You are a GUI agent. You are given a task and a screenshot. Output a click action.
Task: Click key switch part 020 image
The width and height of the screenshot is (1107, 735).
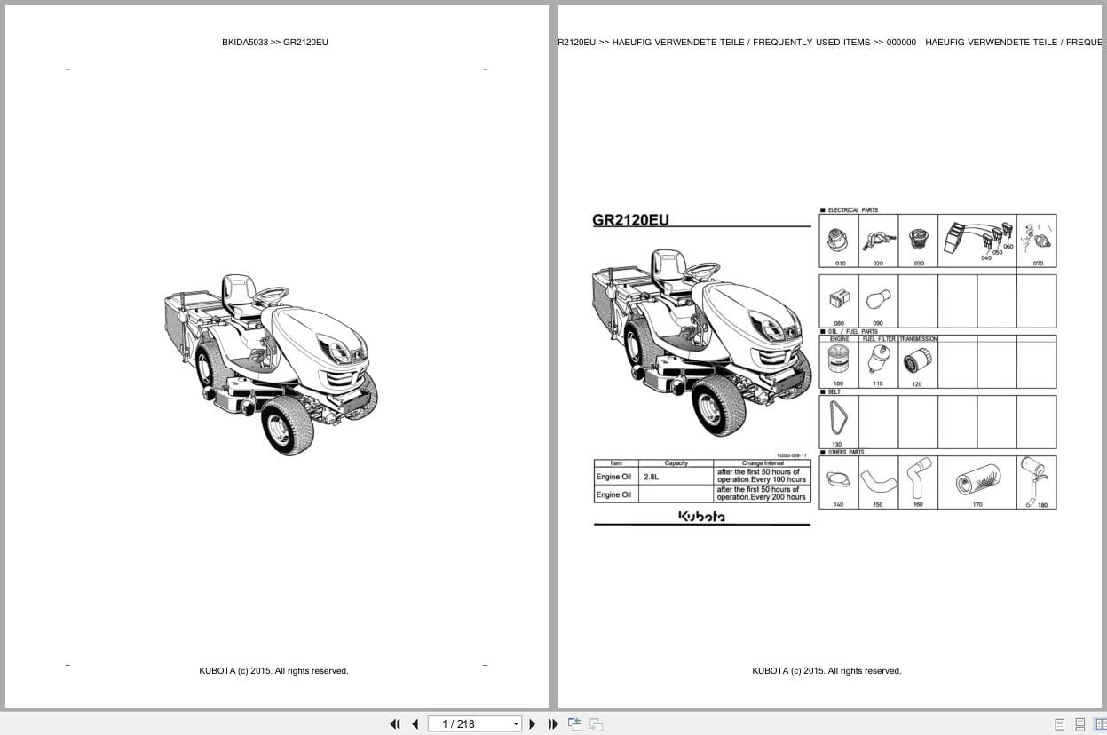[878, 239]
